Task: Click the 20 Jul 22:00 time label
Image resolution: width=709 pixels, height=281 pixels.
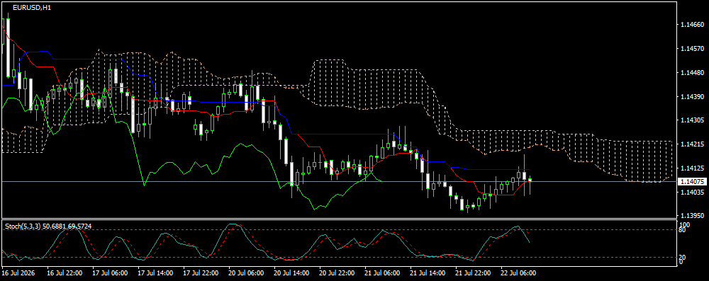Action: (337, 273)
